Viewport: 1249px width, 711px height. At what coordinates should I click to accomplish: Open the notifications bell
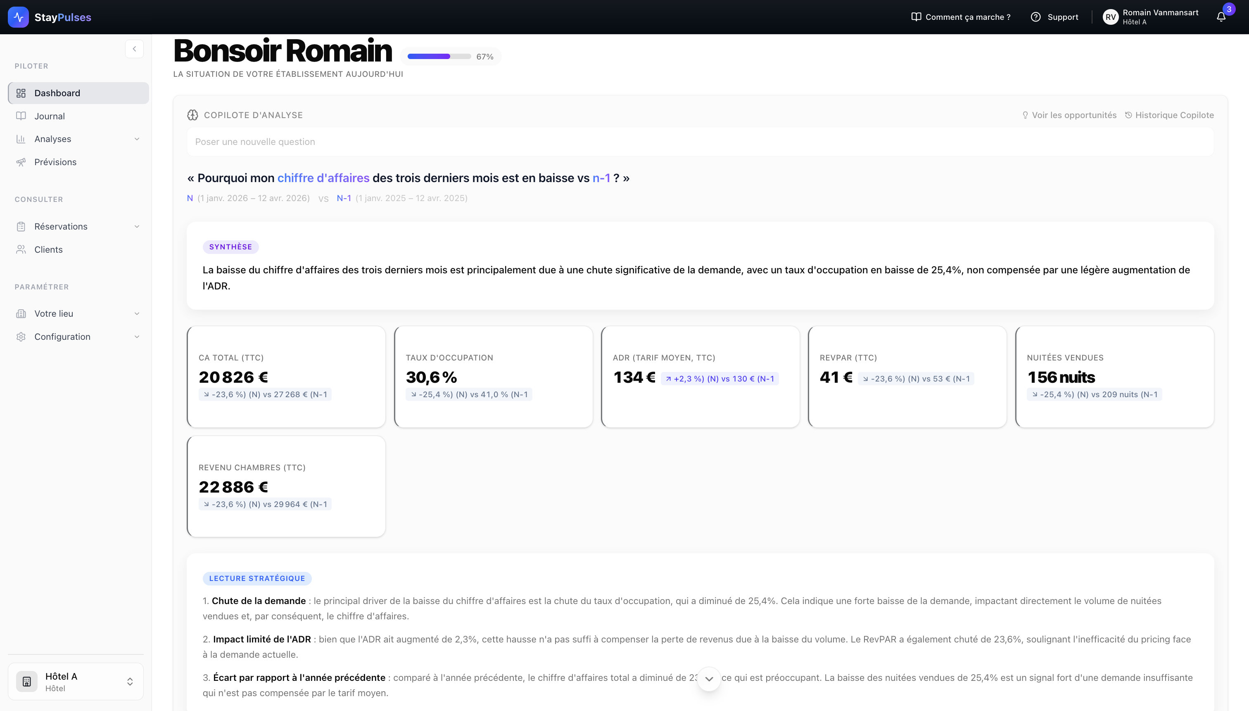[x=1220, y=17]
